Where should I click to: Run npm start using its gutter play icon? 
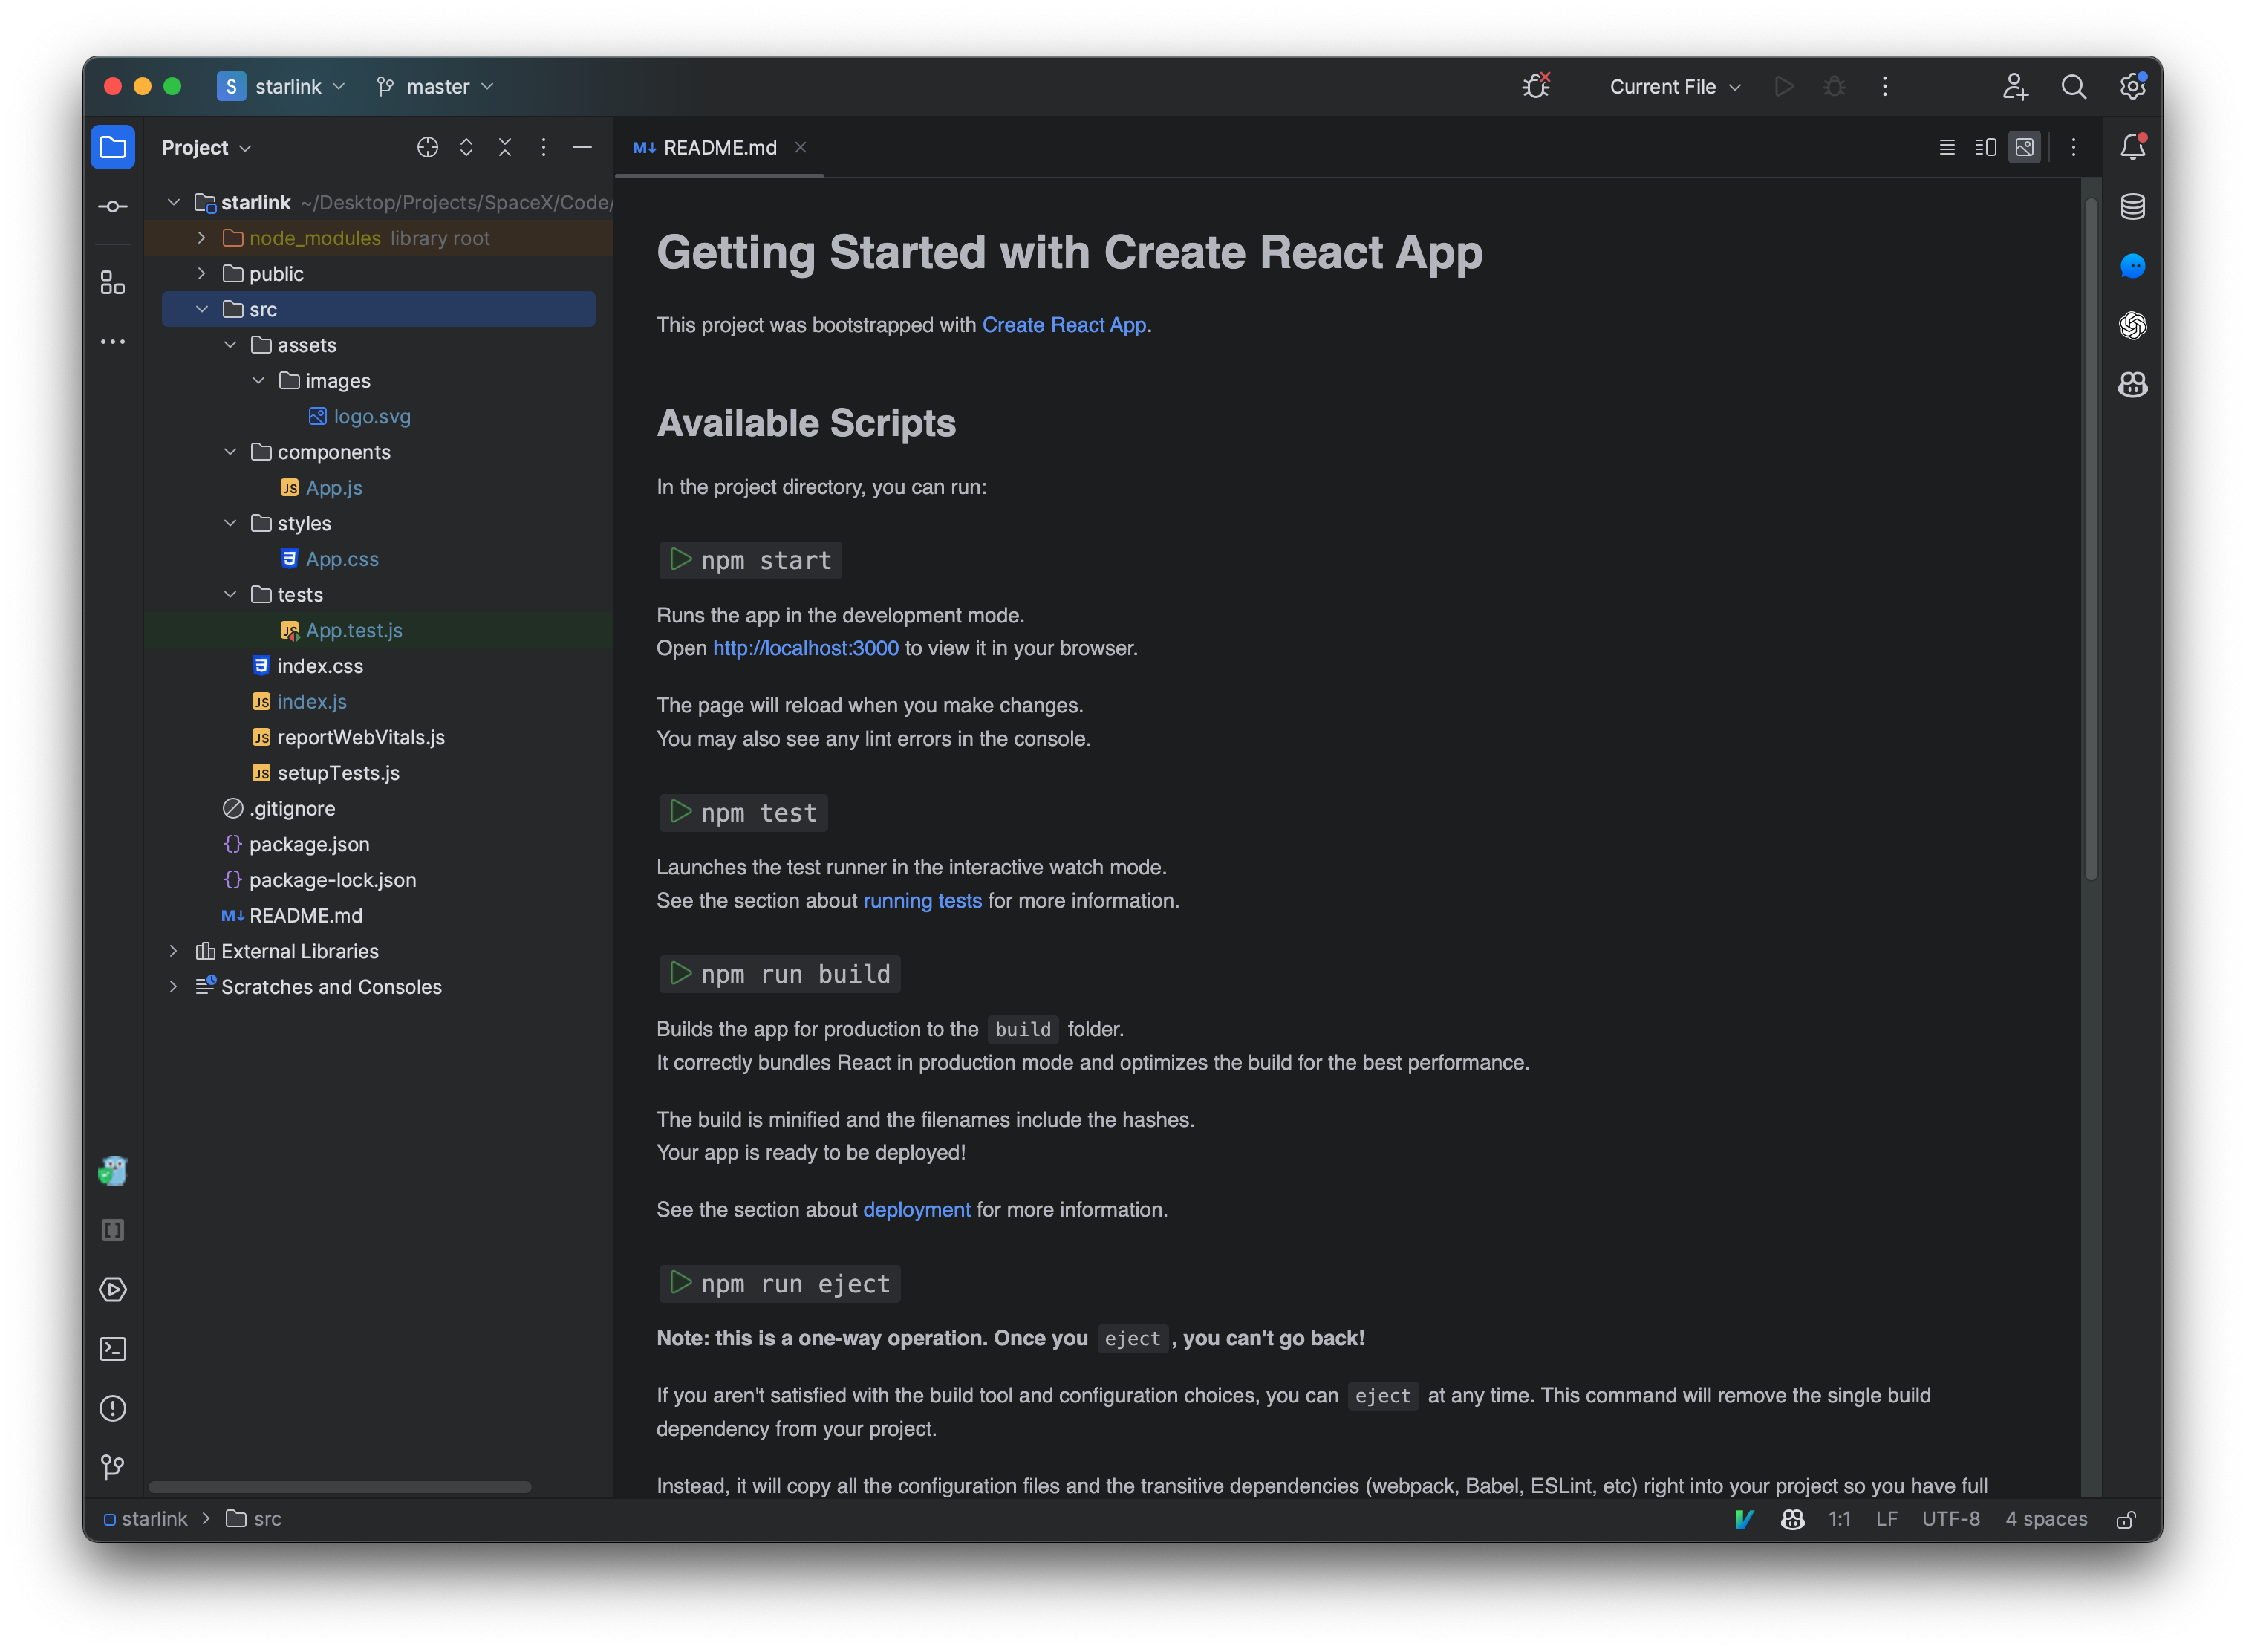click(681, 560)
